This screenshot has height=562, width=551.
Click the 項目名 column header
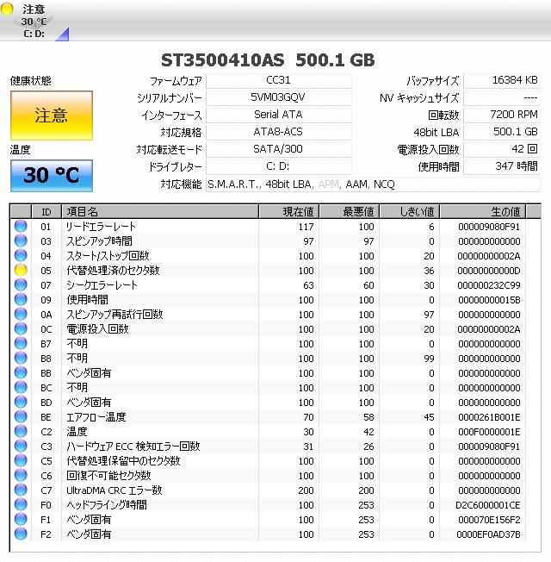tap(160, 212)
